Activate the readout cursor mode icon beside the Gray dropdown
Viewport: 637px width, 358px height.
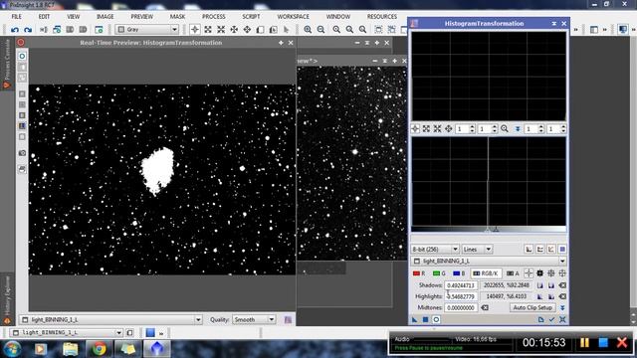point(195,30)
